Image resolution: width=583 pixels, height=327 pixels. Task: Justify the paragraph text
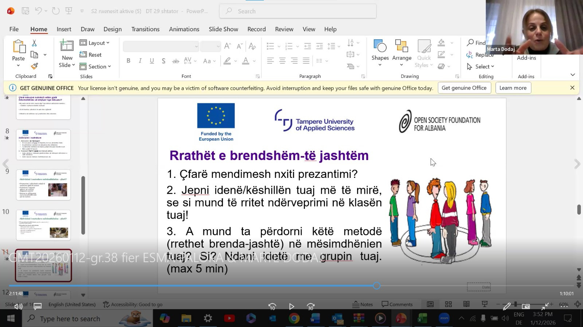(x=306, y=61)
